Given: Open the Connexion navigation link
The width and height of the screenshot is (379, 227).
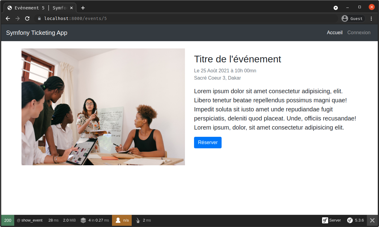Looking at the screenshot, I should (359, 33).
